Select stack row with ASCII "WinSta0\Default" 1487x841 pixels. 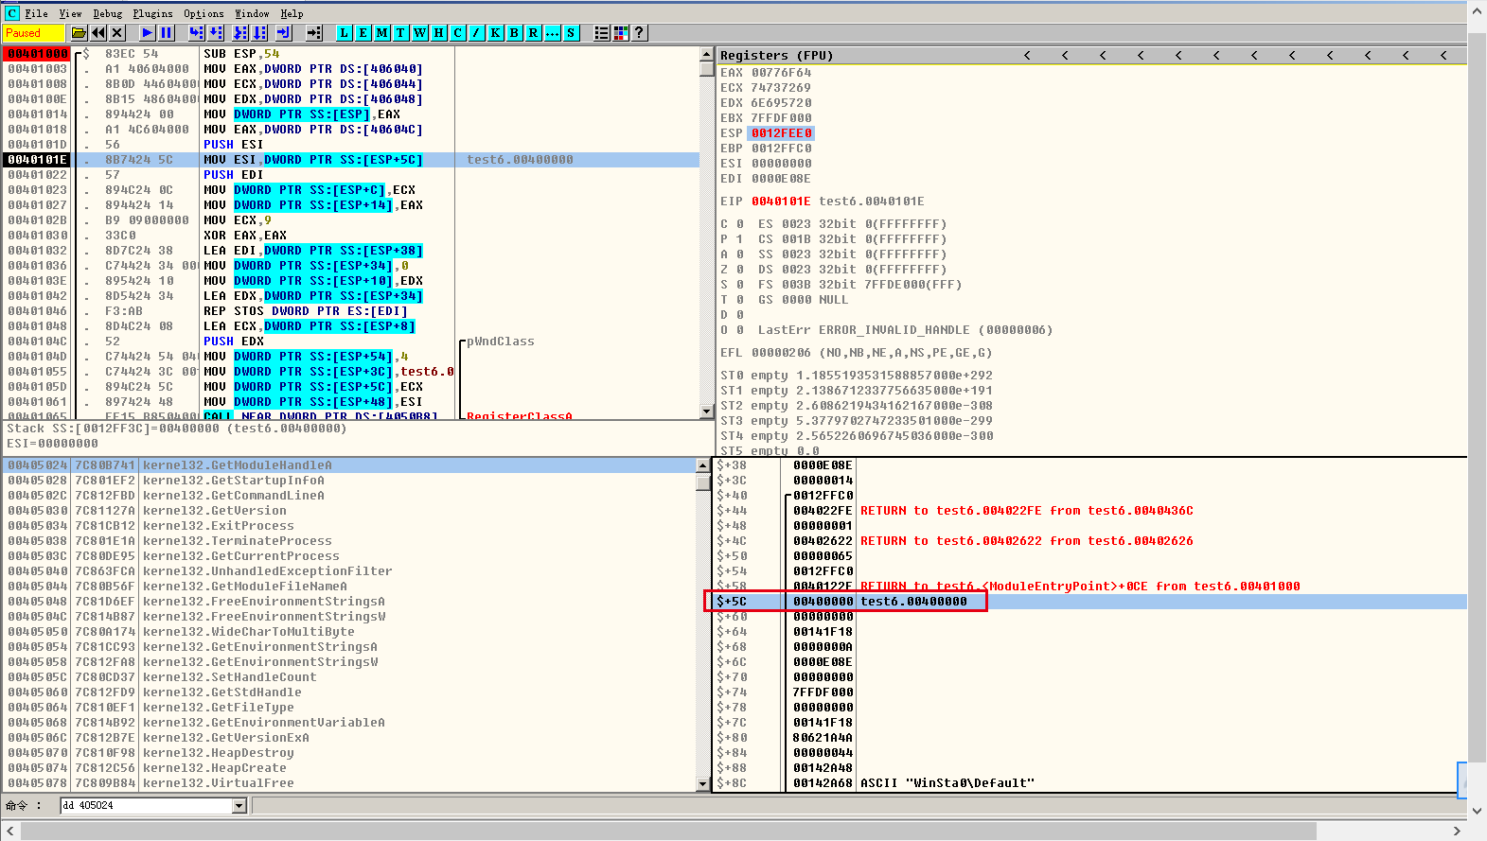click(x=1090, y=783)
